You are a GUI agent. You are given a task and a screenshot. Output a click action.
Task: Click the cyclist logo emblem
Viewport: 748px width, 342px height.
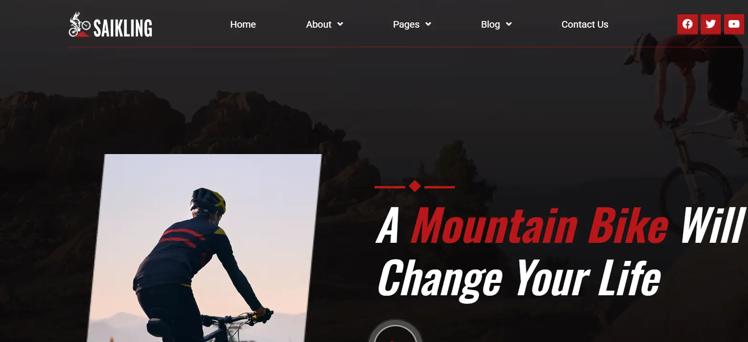click(79, 25)
